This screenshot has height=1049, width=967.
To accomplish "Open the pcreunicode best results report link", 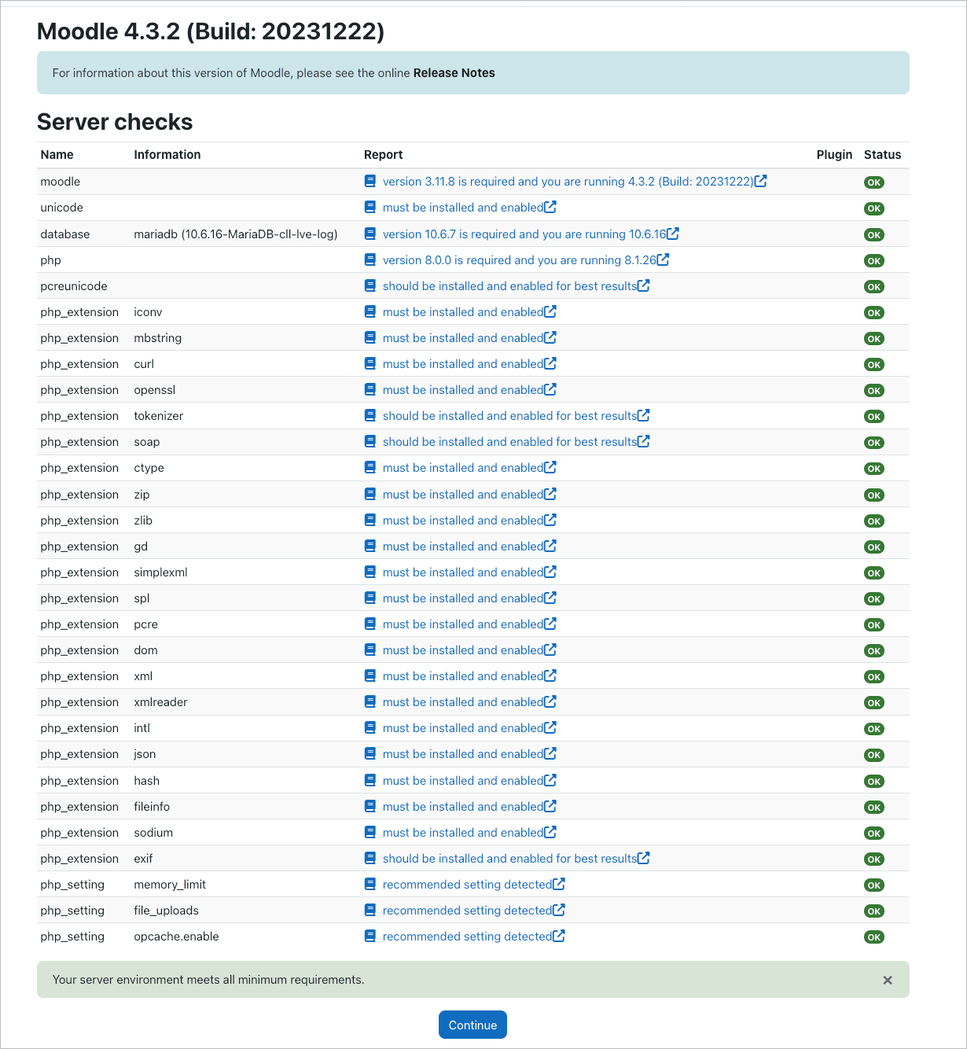I will [509, 286].
